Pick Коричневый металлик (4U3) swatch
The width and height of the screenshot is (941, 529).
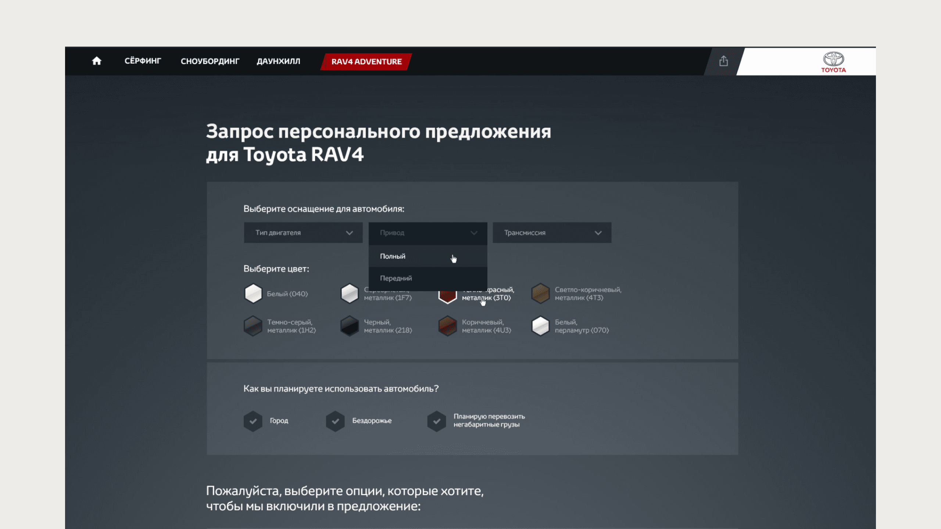(448, 326)
